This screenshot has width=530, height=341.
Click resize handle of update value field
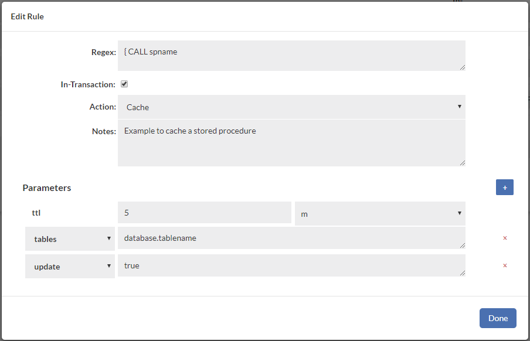tap(462, 273)
